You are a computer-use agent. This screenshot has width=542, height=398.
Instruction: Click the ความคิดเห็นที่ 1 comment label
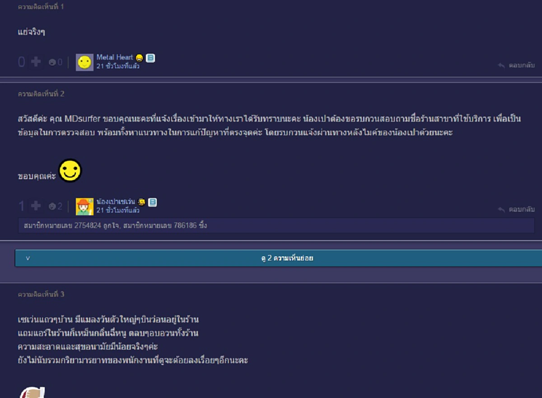click(x=41, y=7)
